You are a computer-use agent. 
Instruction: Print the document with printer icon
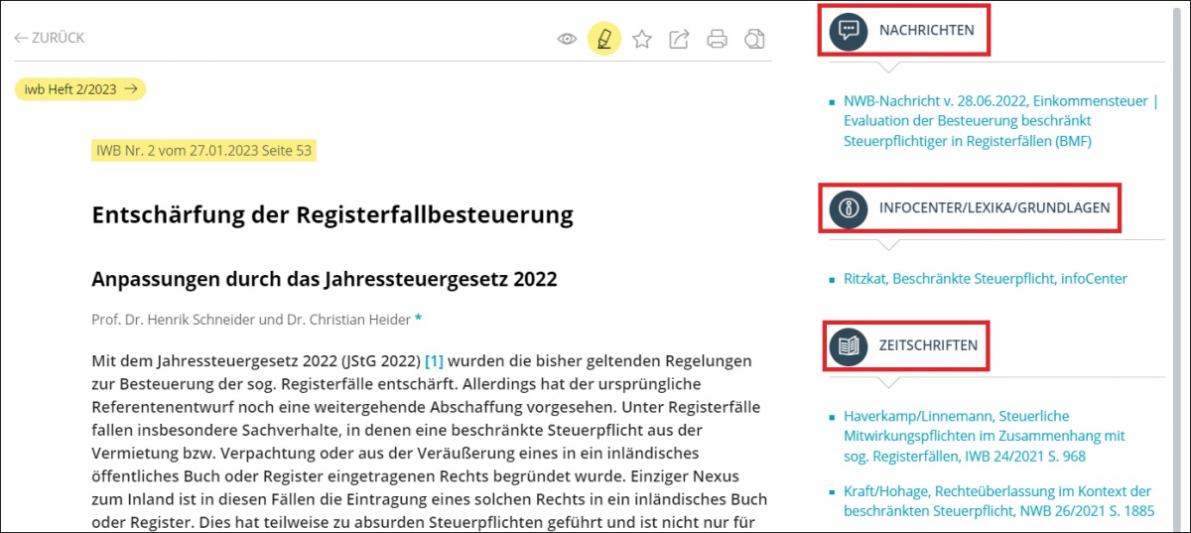coord(717,40)
